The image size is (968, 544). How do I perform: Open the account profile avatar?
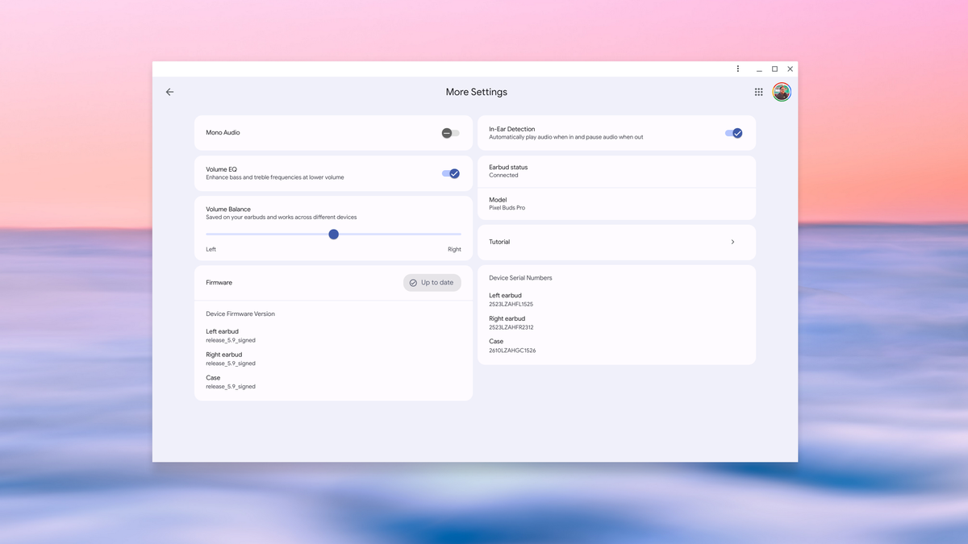pos(782,92)
